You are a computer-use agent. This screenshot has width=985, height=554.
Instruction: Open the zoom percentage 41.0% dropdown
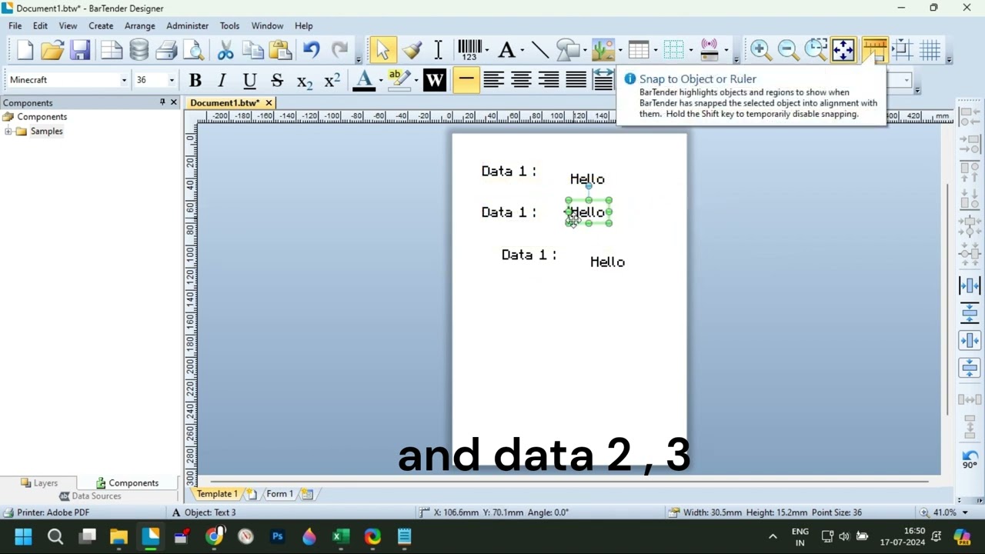tap(963, 512)
